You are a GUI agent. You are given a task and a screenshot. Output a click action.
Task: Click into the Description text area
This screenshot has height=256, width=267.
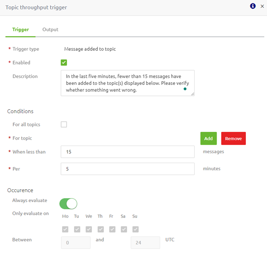tap(128, 83)
